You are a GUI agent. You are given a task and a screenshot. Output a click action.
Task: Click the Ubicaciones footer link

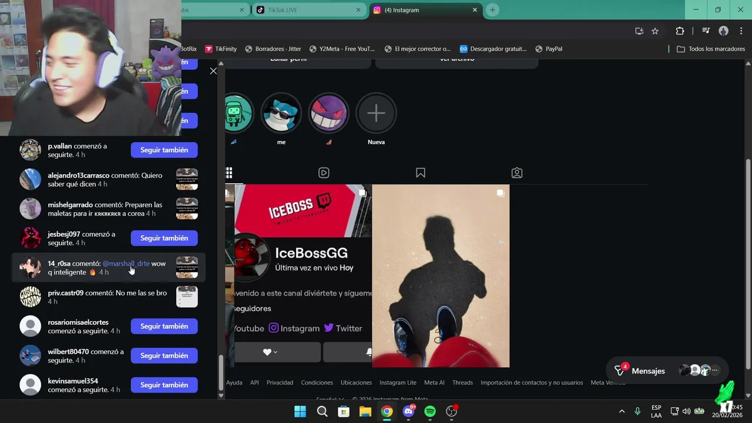pyautogui.click(x=356, y=382)
